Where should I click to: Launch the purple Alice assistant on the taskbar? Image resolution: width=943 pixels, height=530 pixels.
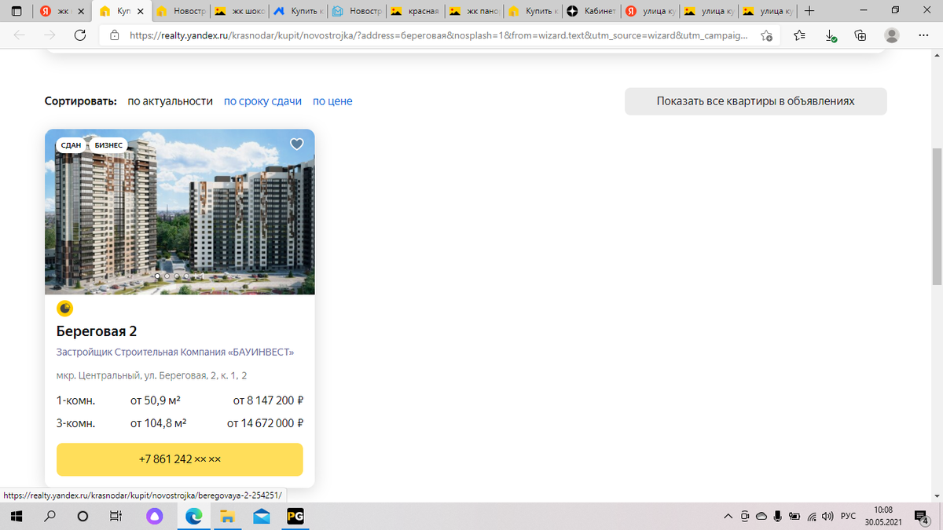tap(156, 517)
